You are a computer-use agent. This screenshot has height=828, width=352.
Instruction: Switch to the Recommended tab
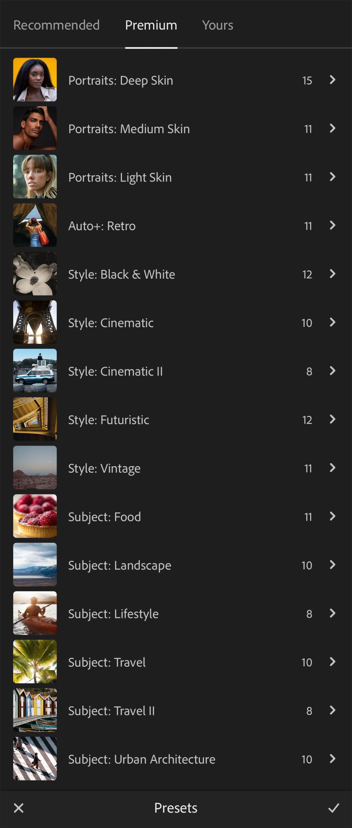click(x=56, y=25)
